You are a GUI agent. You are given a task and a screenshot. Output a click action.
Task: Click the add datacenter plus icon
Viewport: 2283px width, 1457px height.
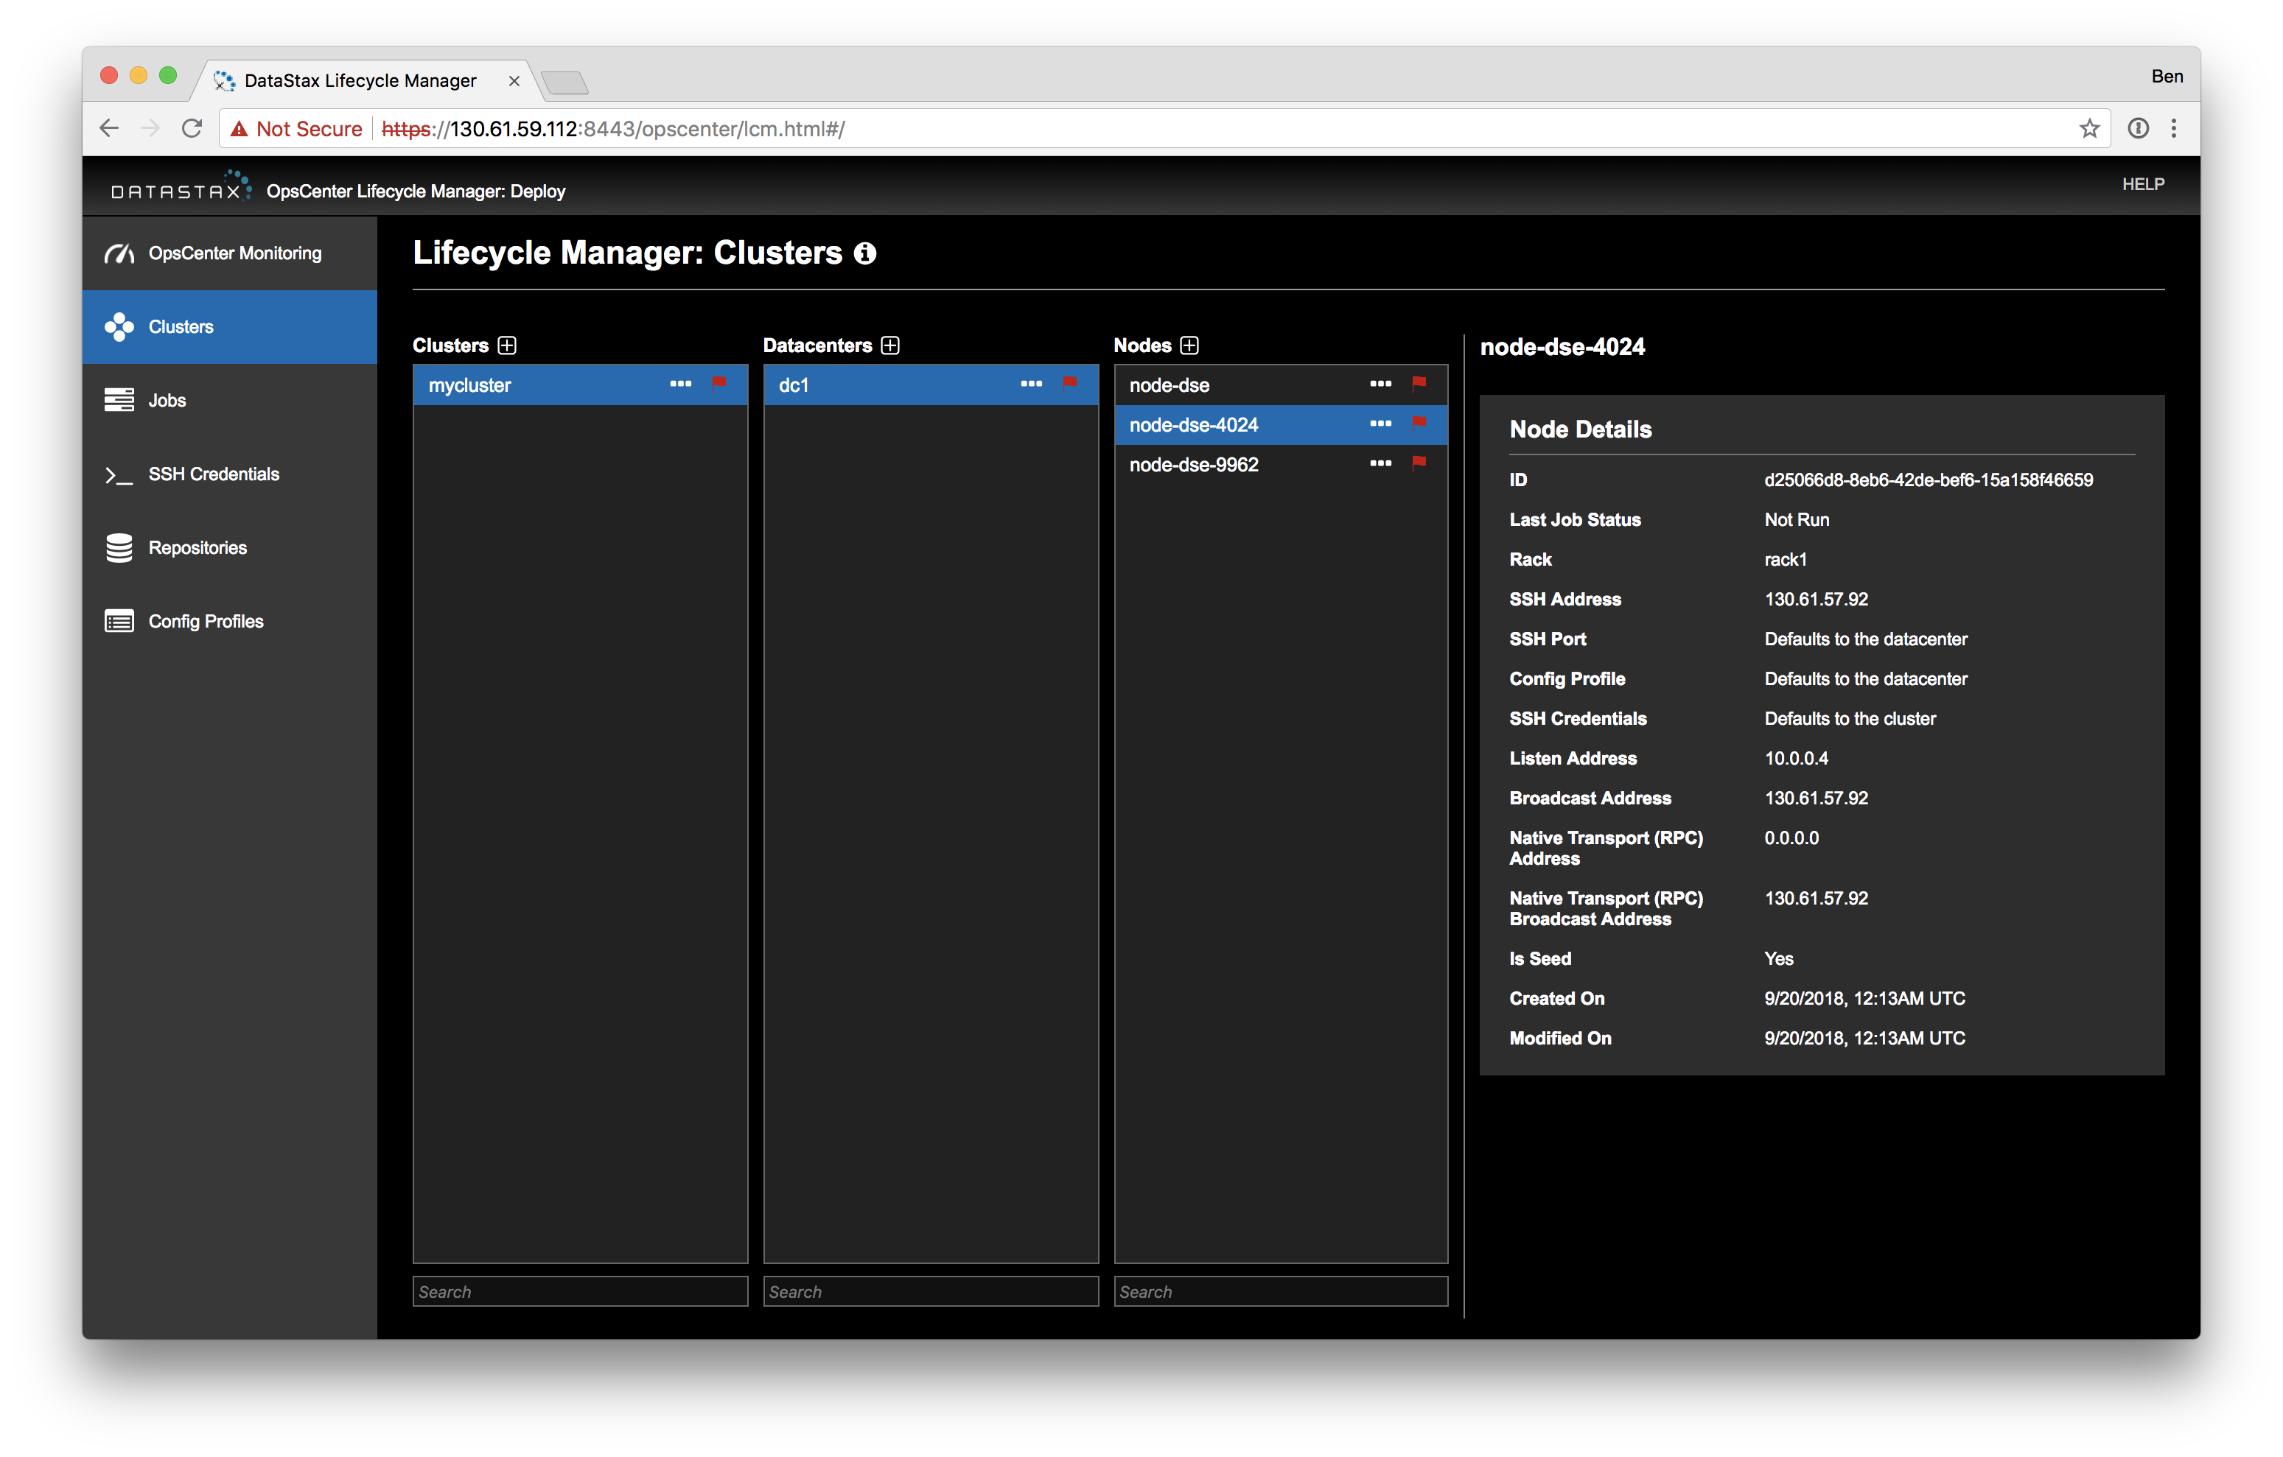[x=889, y=345]
